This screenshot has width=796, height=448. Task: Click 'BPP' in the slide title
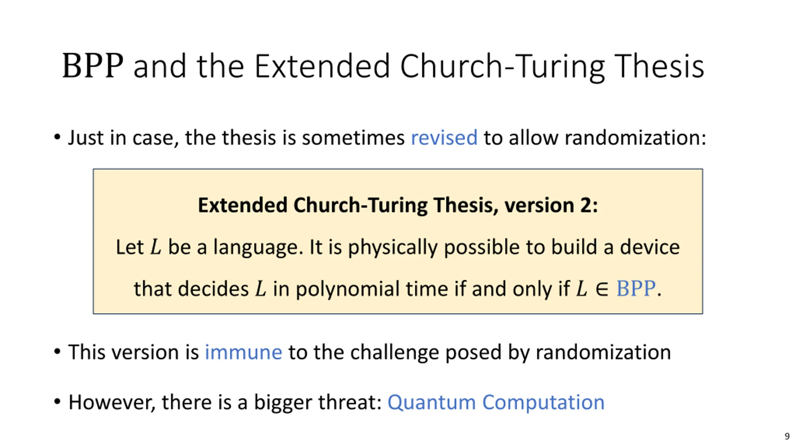[x=93, y=66]
